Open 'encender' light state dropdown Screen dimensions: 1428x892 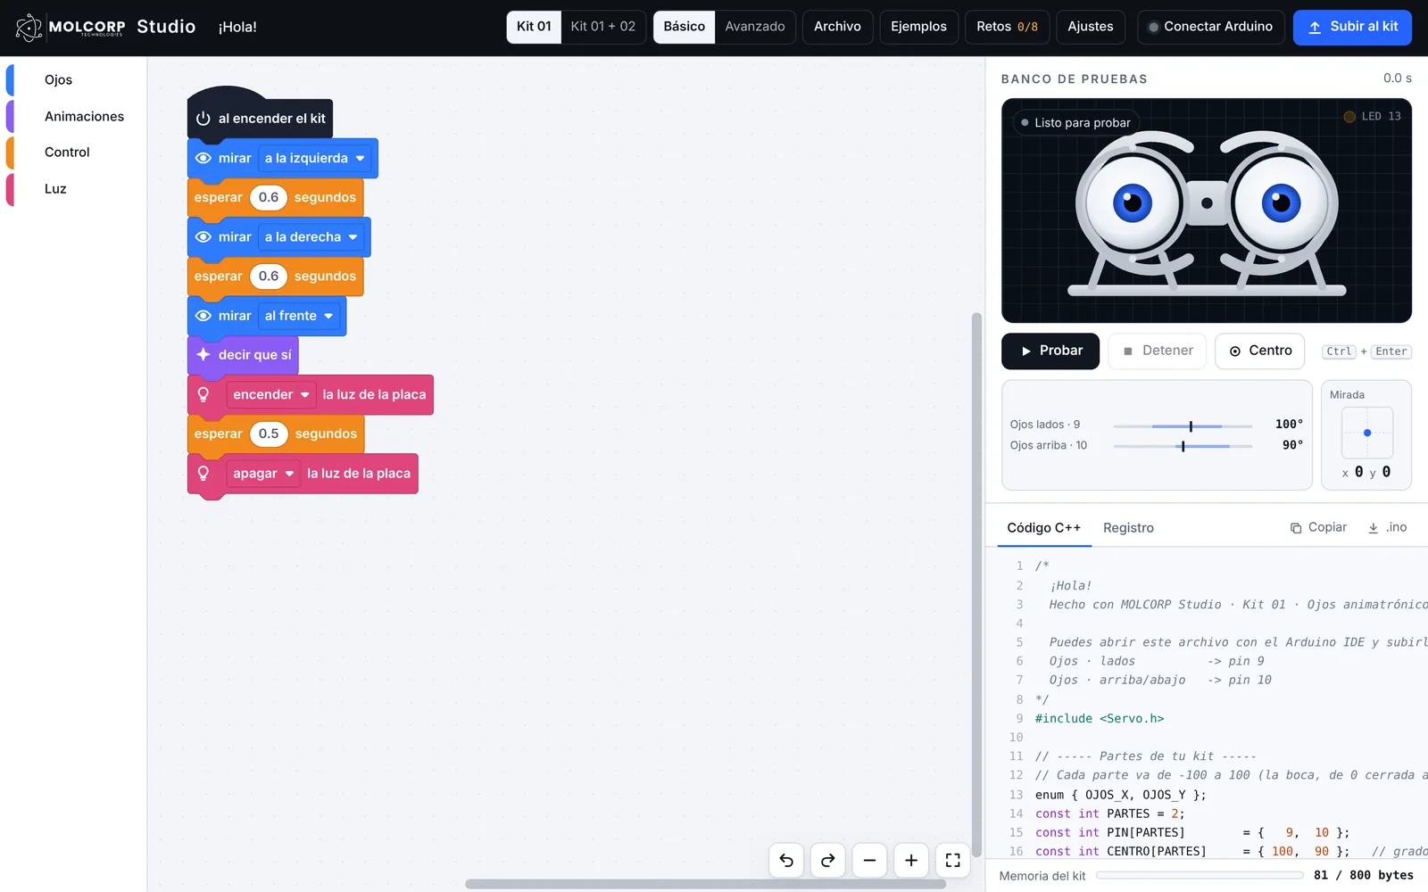(x=271, y=394)
